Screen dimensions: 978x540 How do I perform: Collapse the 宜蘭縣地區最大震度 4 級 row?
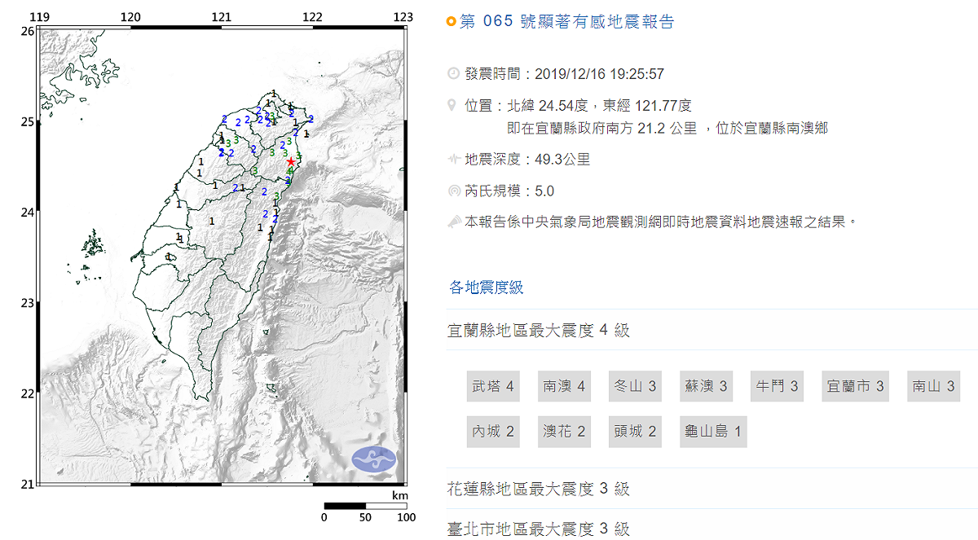point(712,330)
